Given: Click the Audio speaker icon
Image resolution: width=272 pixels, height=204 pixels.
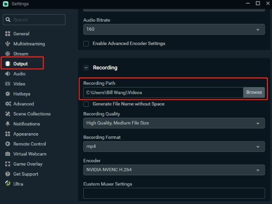Looking at the screenshot, I should coord(8,74).
